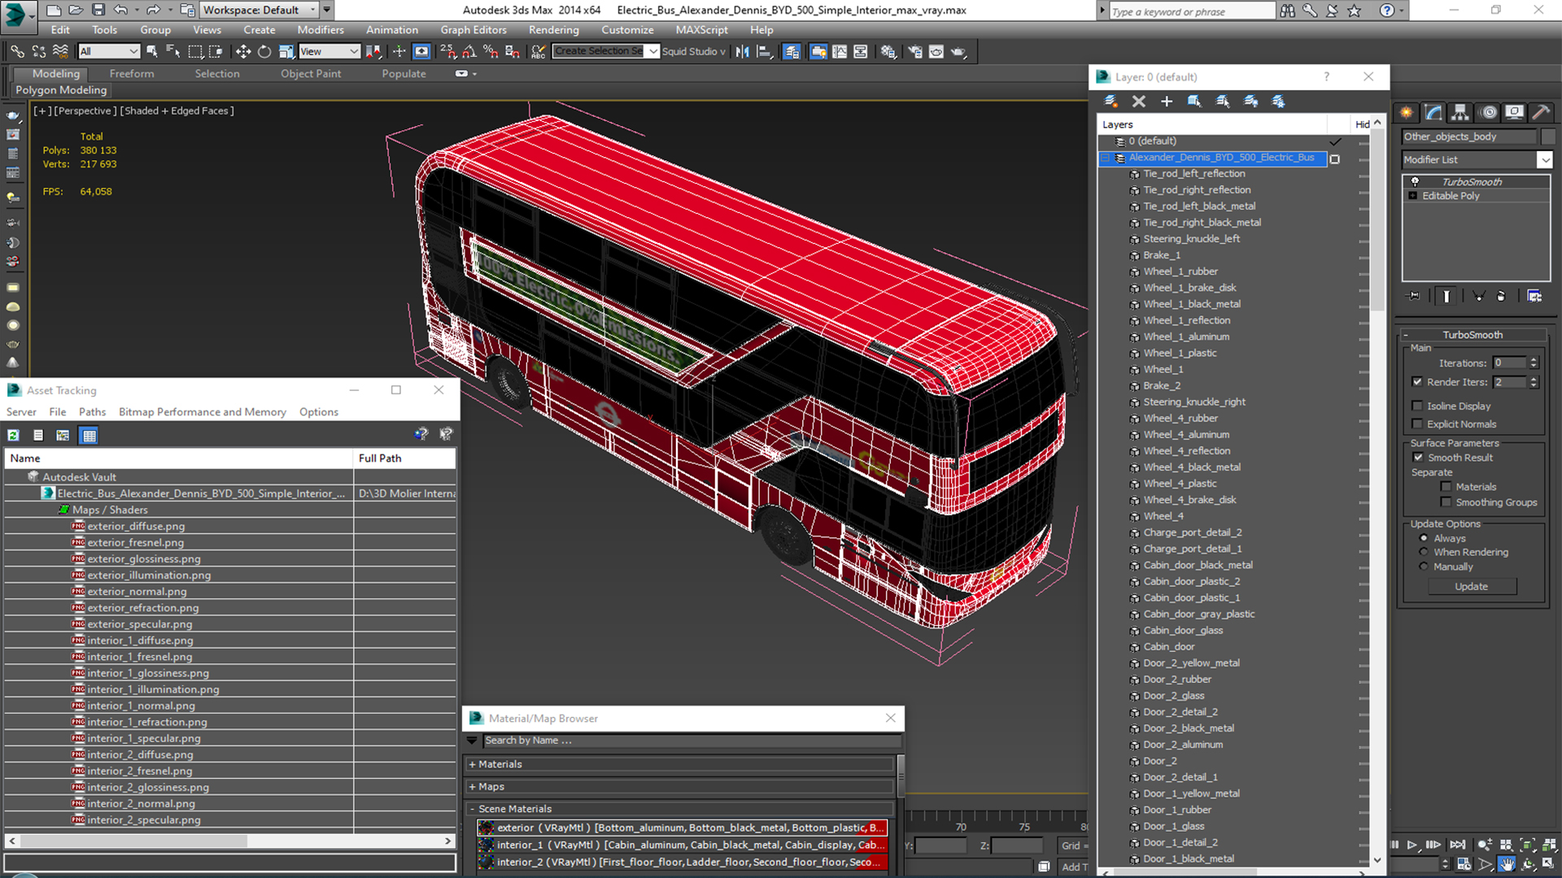Expand Editable Poly in modifier stack
The image size is (1562, 878).
pos(1412,196)
